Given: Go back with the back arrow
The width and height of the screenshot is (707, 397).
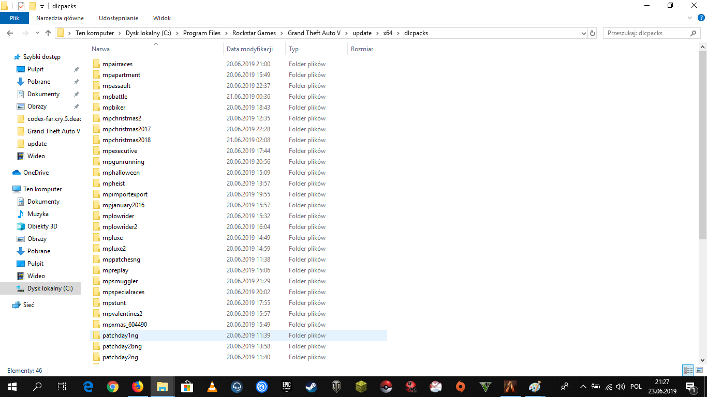Looking at the screenshot, I should 10,33.
